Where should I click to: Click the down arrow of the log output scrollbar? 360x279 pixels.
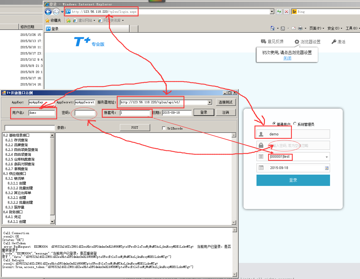(x=234, y=274)
